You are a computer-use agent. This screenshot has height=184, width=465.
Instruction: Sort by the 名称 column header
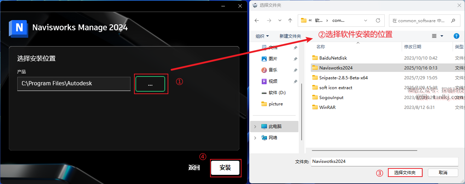320,47
